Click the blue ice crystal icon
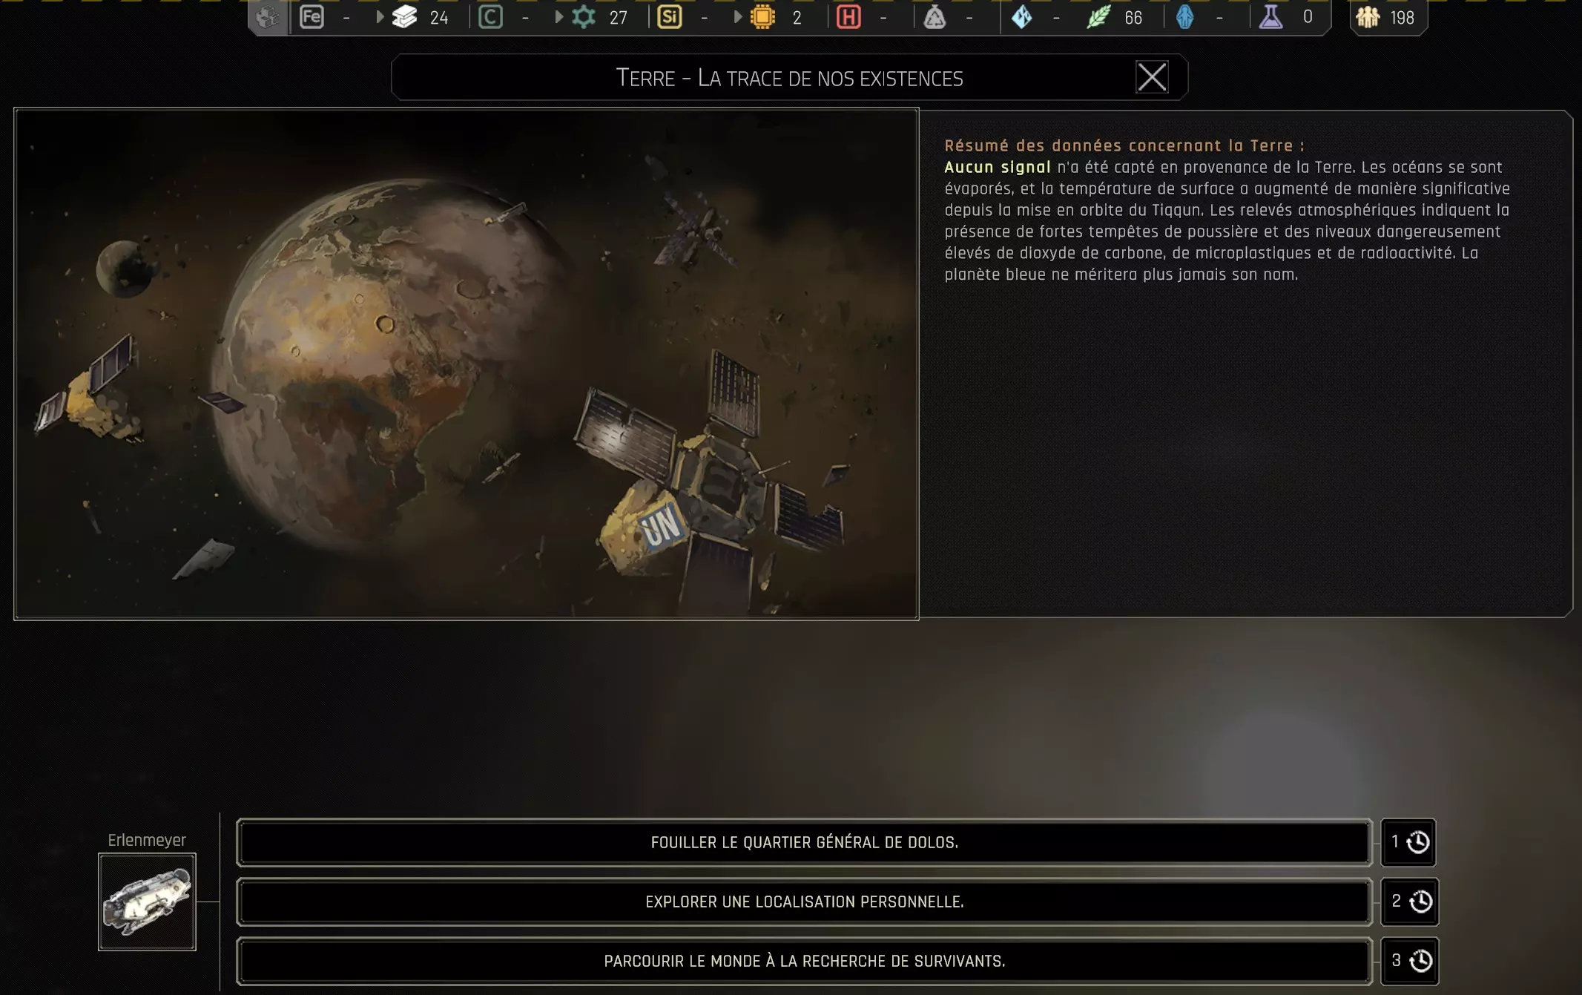 click(1022, 16)
